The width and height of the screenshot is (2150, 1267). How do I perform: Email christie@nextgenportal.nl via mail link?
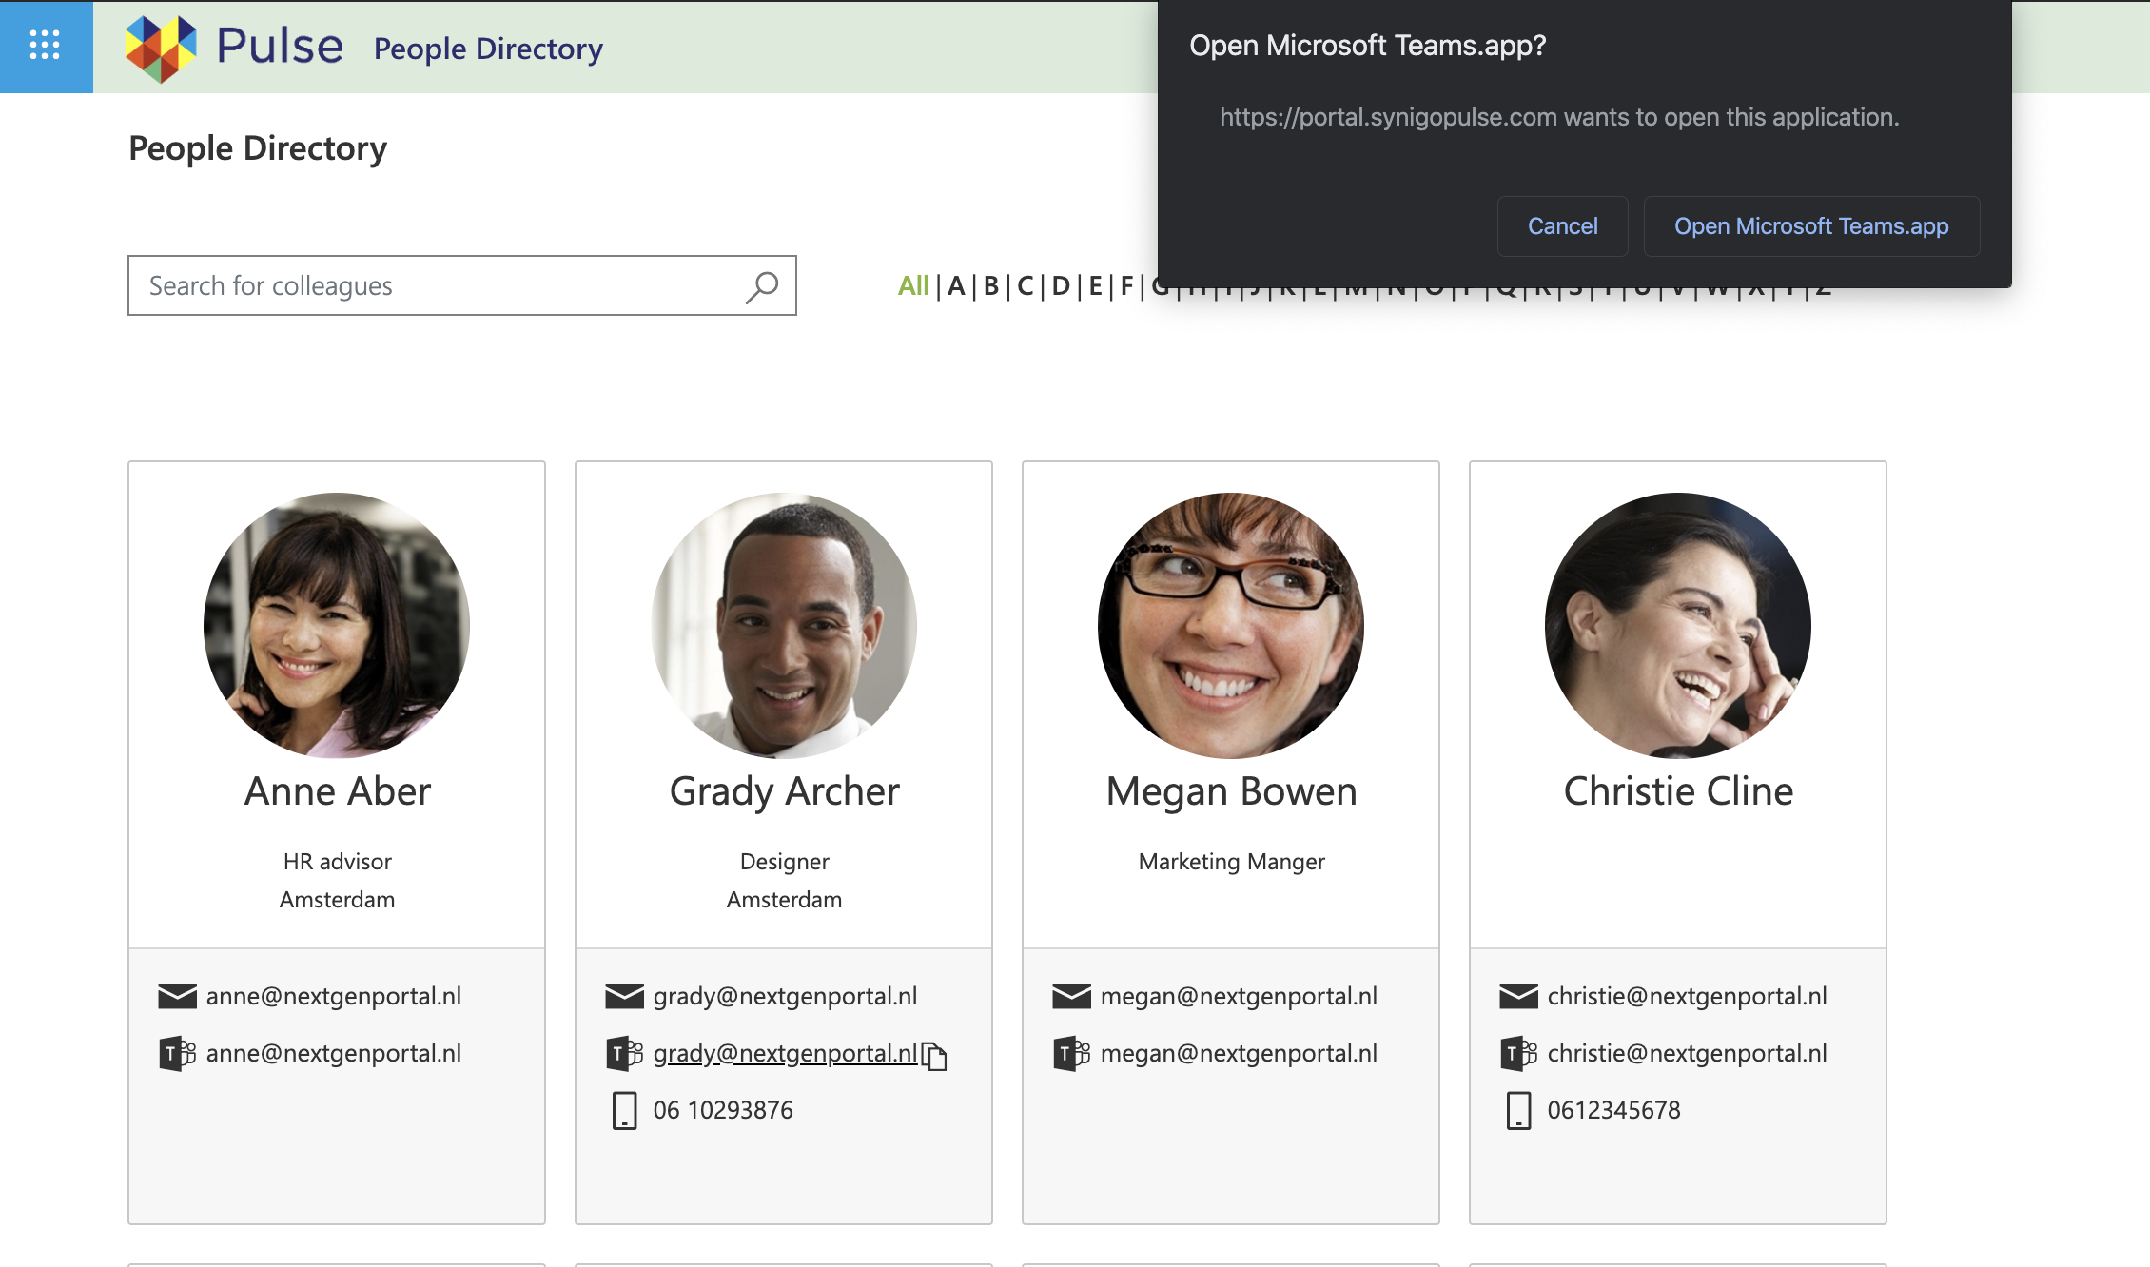[1687, 996]
